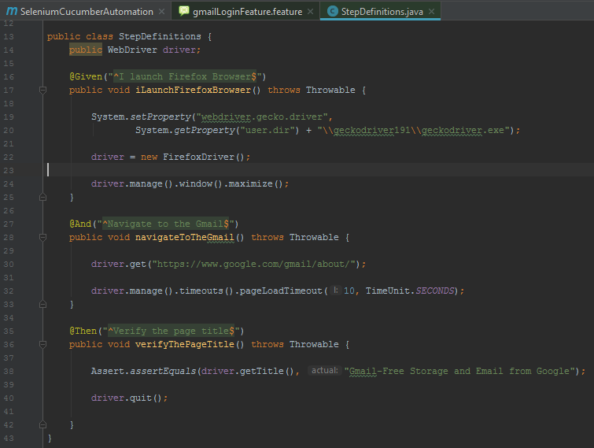
Task: Click the "^Verify the page title$" string
Action: 172,331
